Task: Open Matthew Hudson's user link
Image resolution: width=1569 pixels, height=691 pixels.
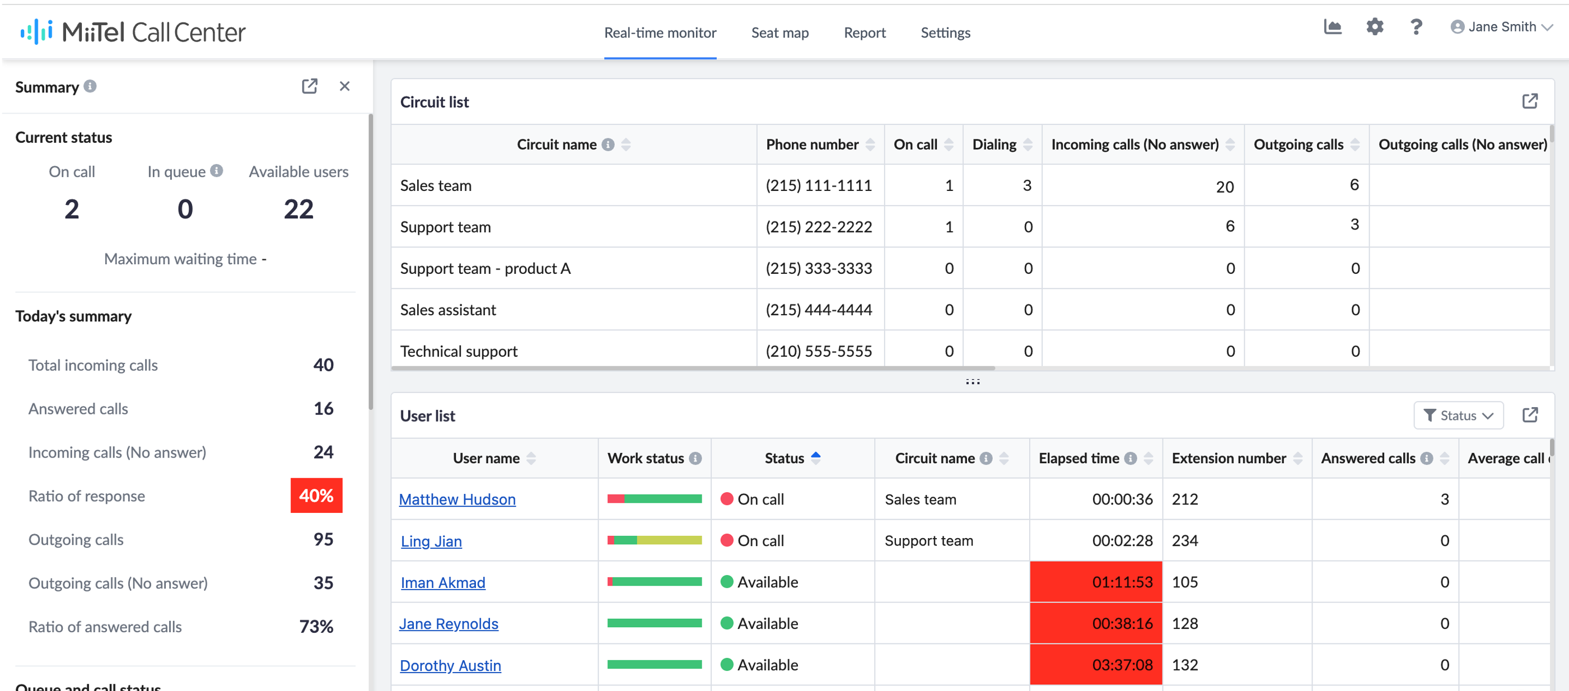Action: pyautogui.click(x=457, y=499)
